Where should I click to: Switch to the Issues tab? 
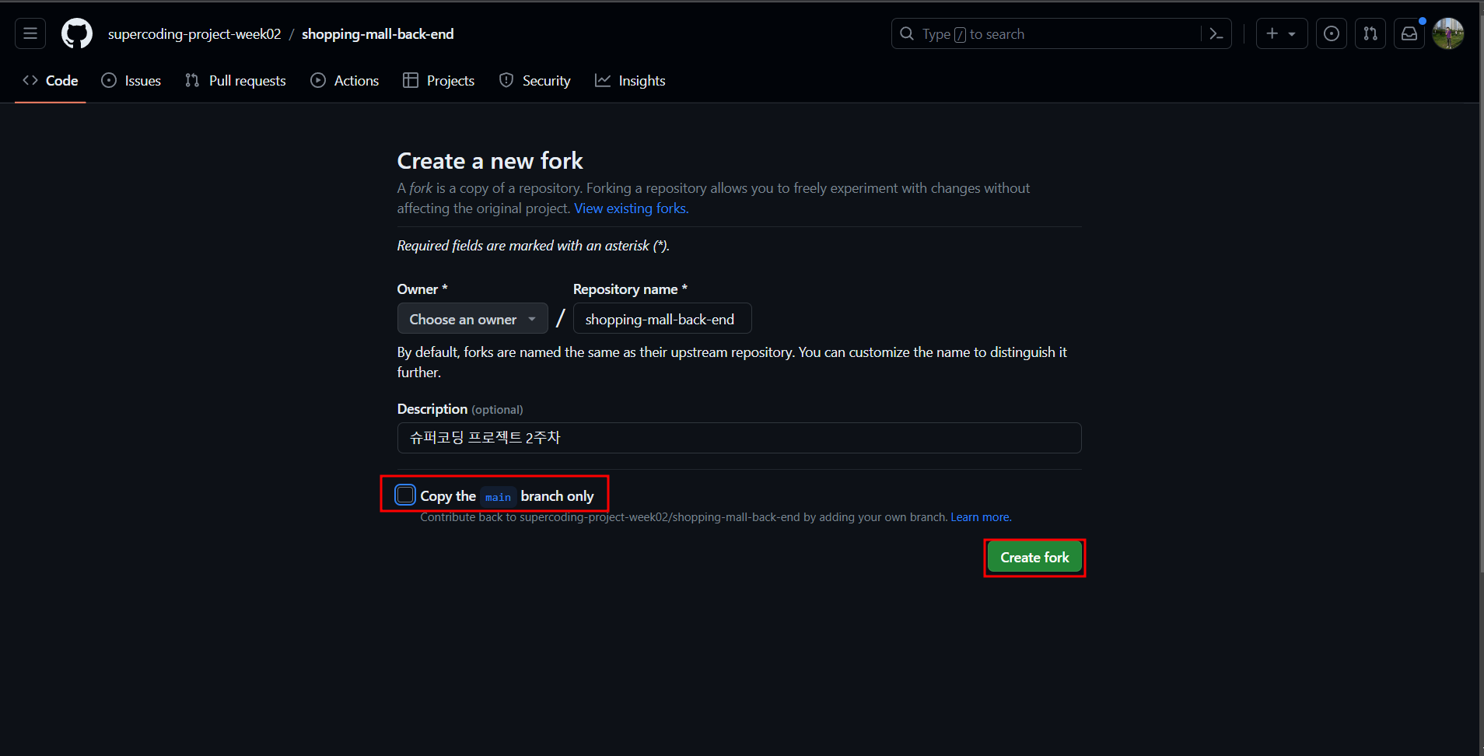[x=131, y=81]
